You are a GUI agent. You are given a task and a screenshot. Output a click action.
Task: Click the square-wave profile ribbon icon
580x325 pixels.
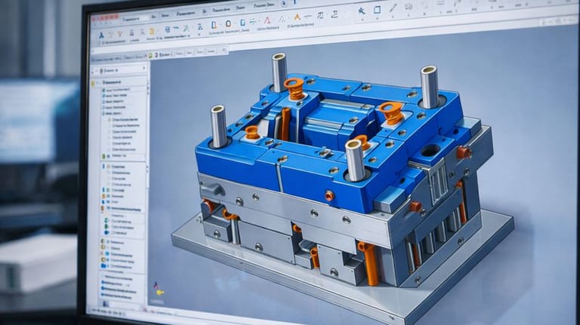coord(320,16)
